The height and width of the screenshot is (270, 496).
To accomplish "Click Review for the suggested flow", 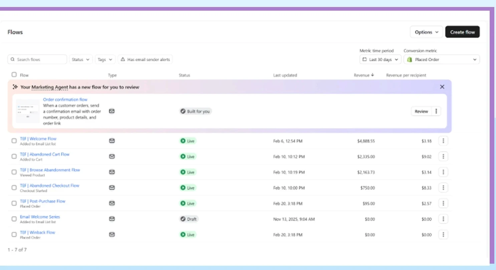I will pyautogui.click(x=421, y=111).
